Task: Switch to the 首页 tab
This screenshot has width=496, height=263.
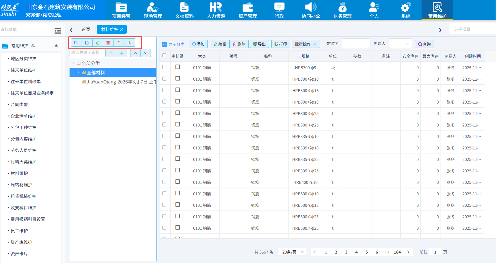Action: point(86,29)
